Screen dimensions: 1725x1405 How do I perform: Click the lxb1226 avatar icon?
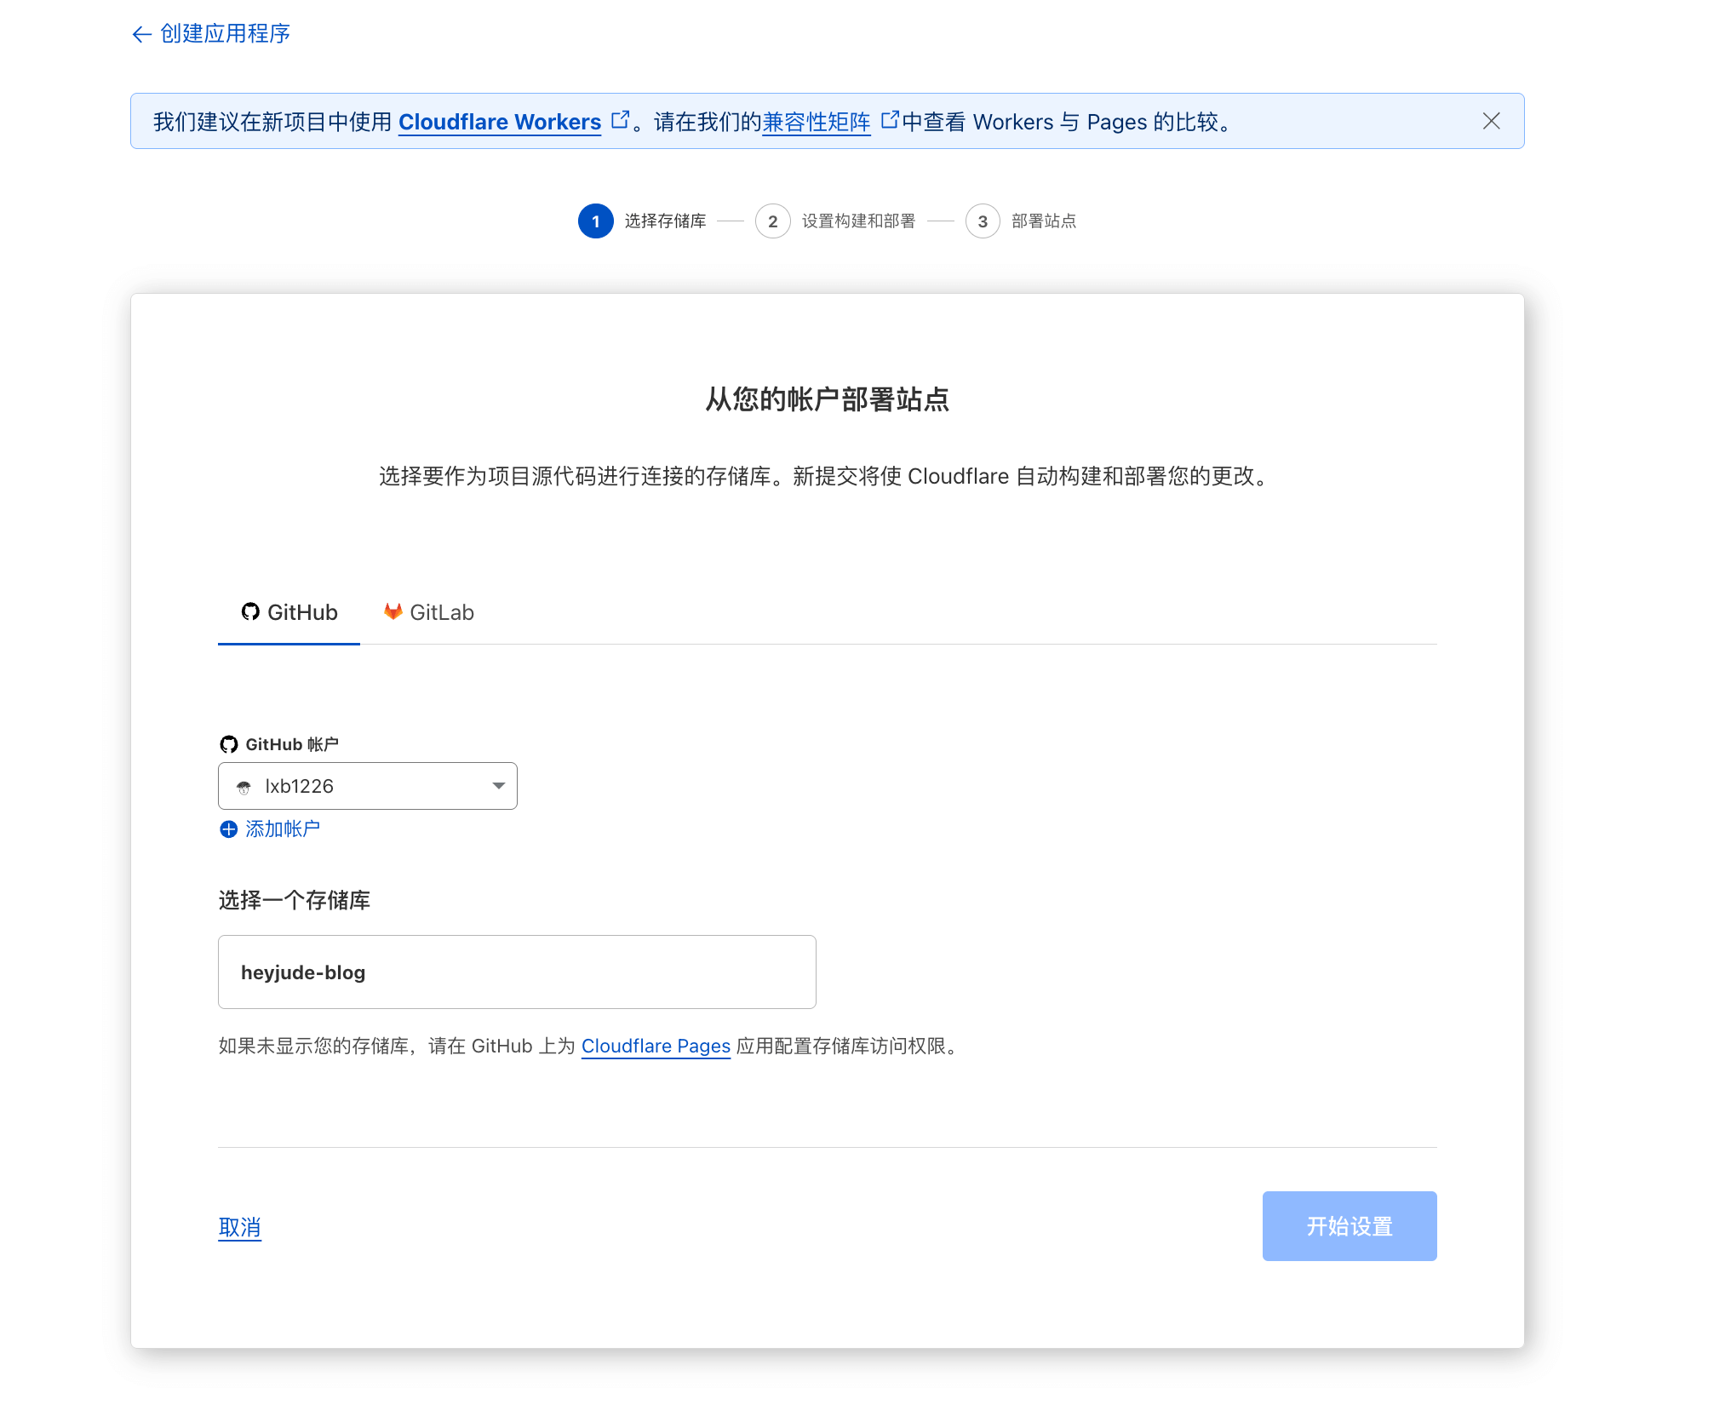tap(244, 787)
